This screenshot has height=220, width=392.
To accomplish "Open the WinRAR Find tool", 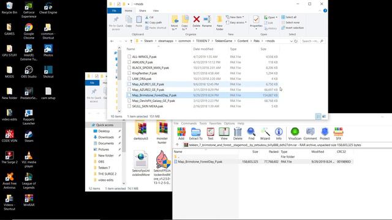I will click(251, 133).
